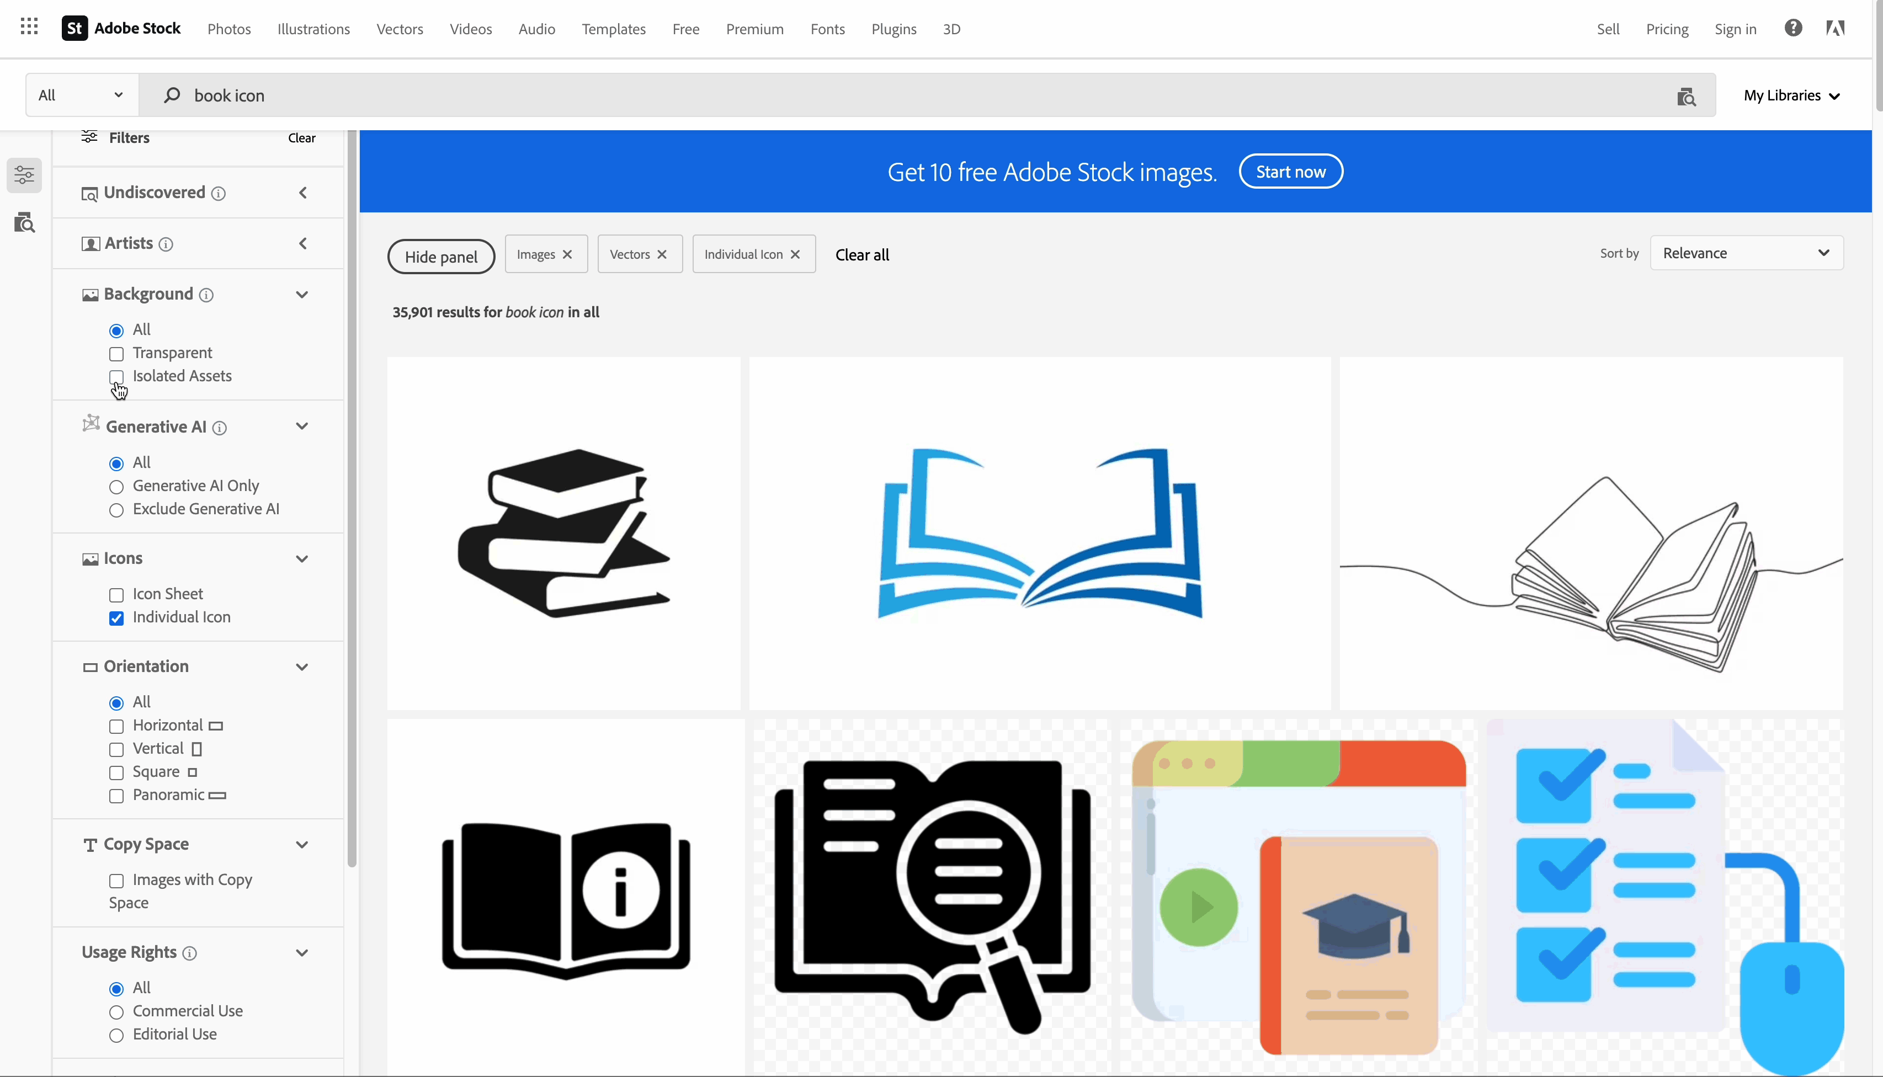Screen dimensions: 1883x1077
Task: Click the Undiscovered filter panel icon
Action: [89, 191]
